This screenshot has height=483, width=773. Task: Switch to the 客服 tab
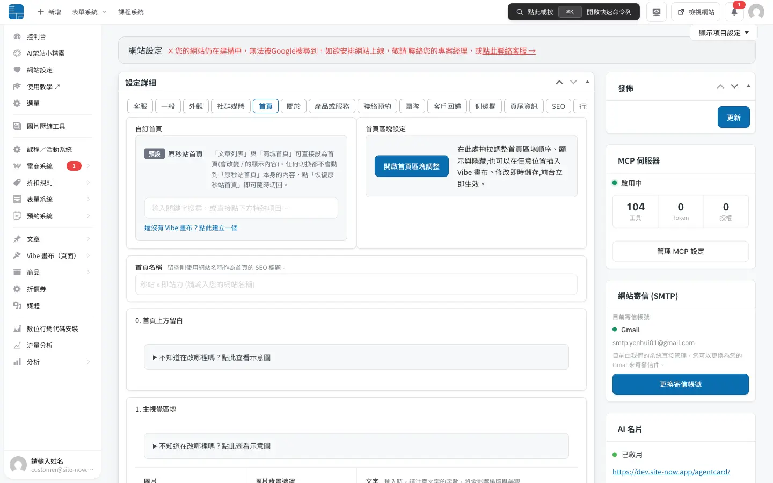[140, 106]
